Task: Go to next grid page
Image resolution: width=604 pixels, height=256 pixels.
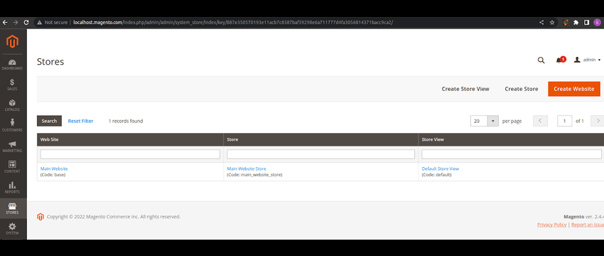Action: coord(598,121)
